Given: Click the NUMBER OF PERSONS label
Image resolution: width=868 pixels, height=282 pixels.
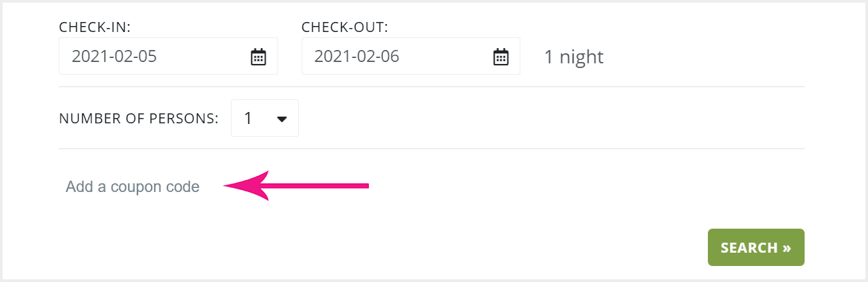Looking at the screenshot, I should 139,119.
